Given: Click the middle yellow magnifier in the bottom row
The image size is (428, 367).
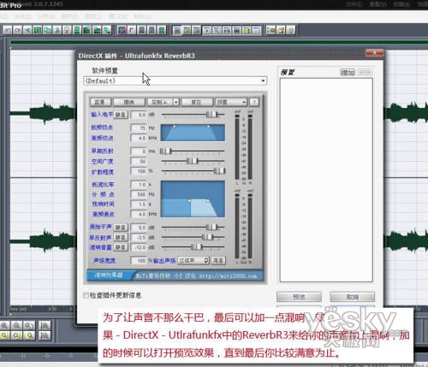Looking at the screenshot, I should 17,335.
